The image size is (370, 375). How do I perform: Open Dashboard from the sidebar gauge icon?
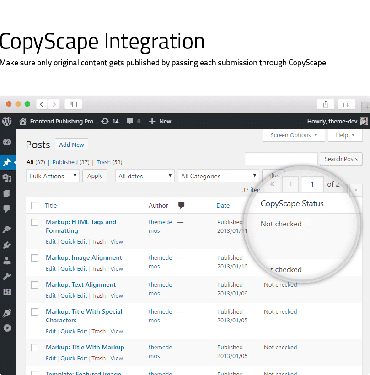pos(7,142)
